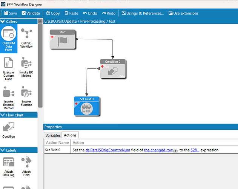This screenshot has width=238, height=189.
Task: Collapse the Labels section
Action: pos(3,150)
